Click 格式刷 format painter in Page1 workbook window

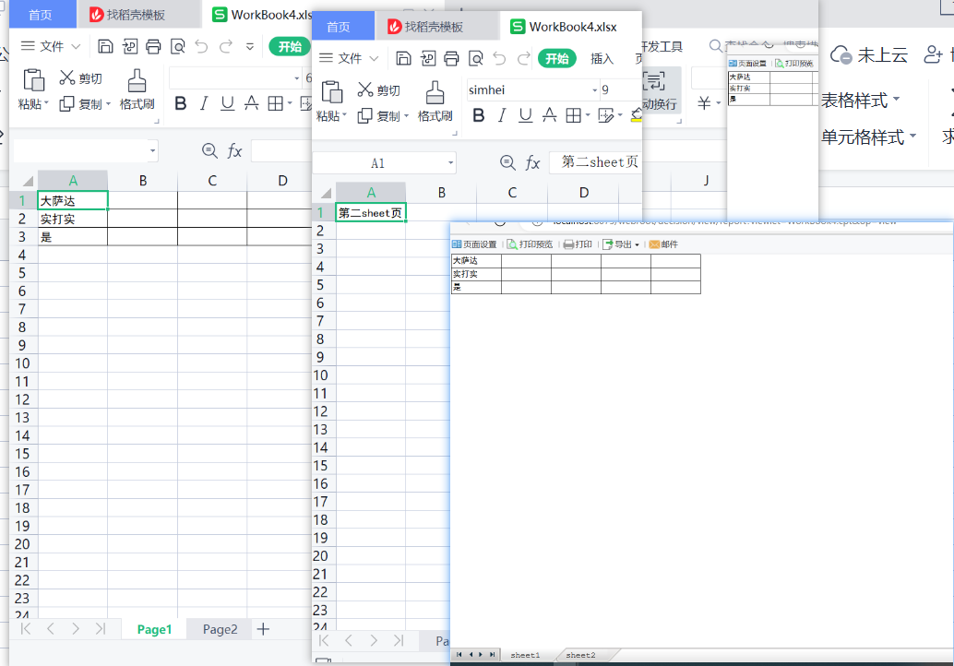point(137,89)
